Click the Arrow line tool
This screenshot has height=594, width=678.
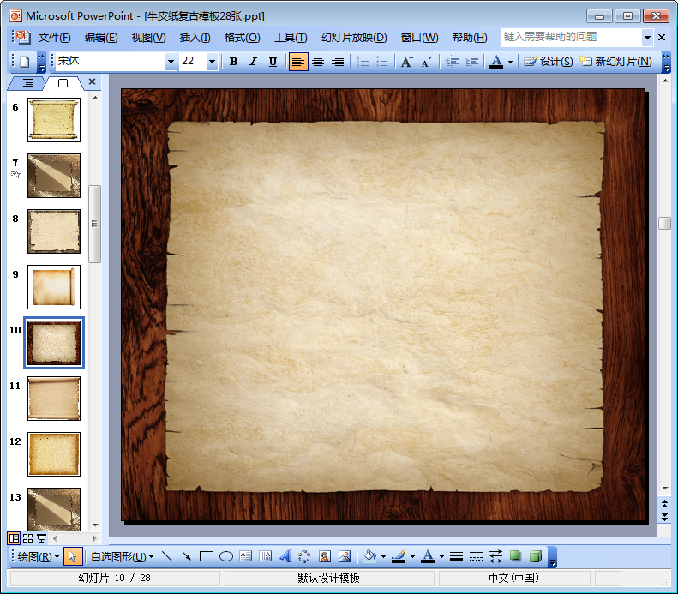tap(186, 556)
